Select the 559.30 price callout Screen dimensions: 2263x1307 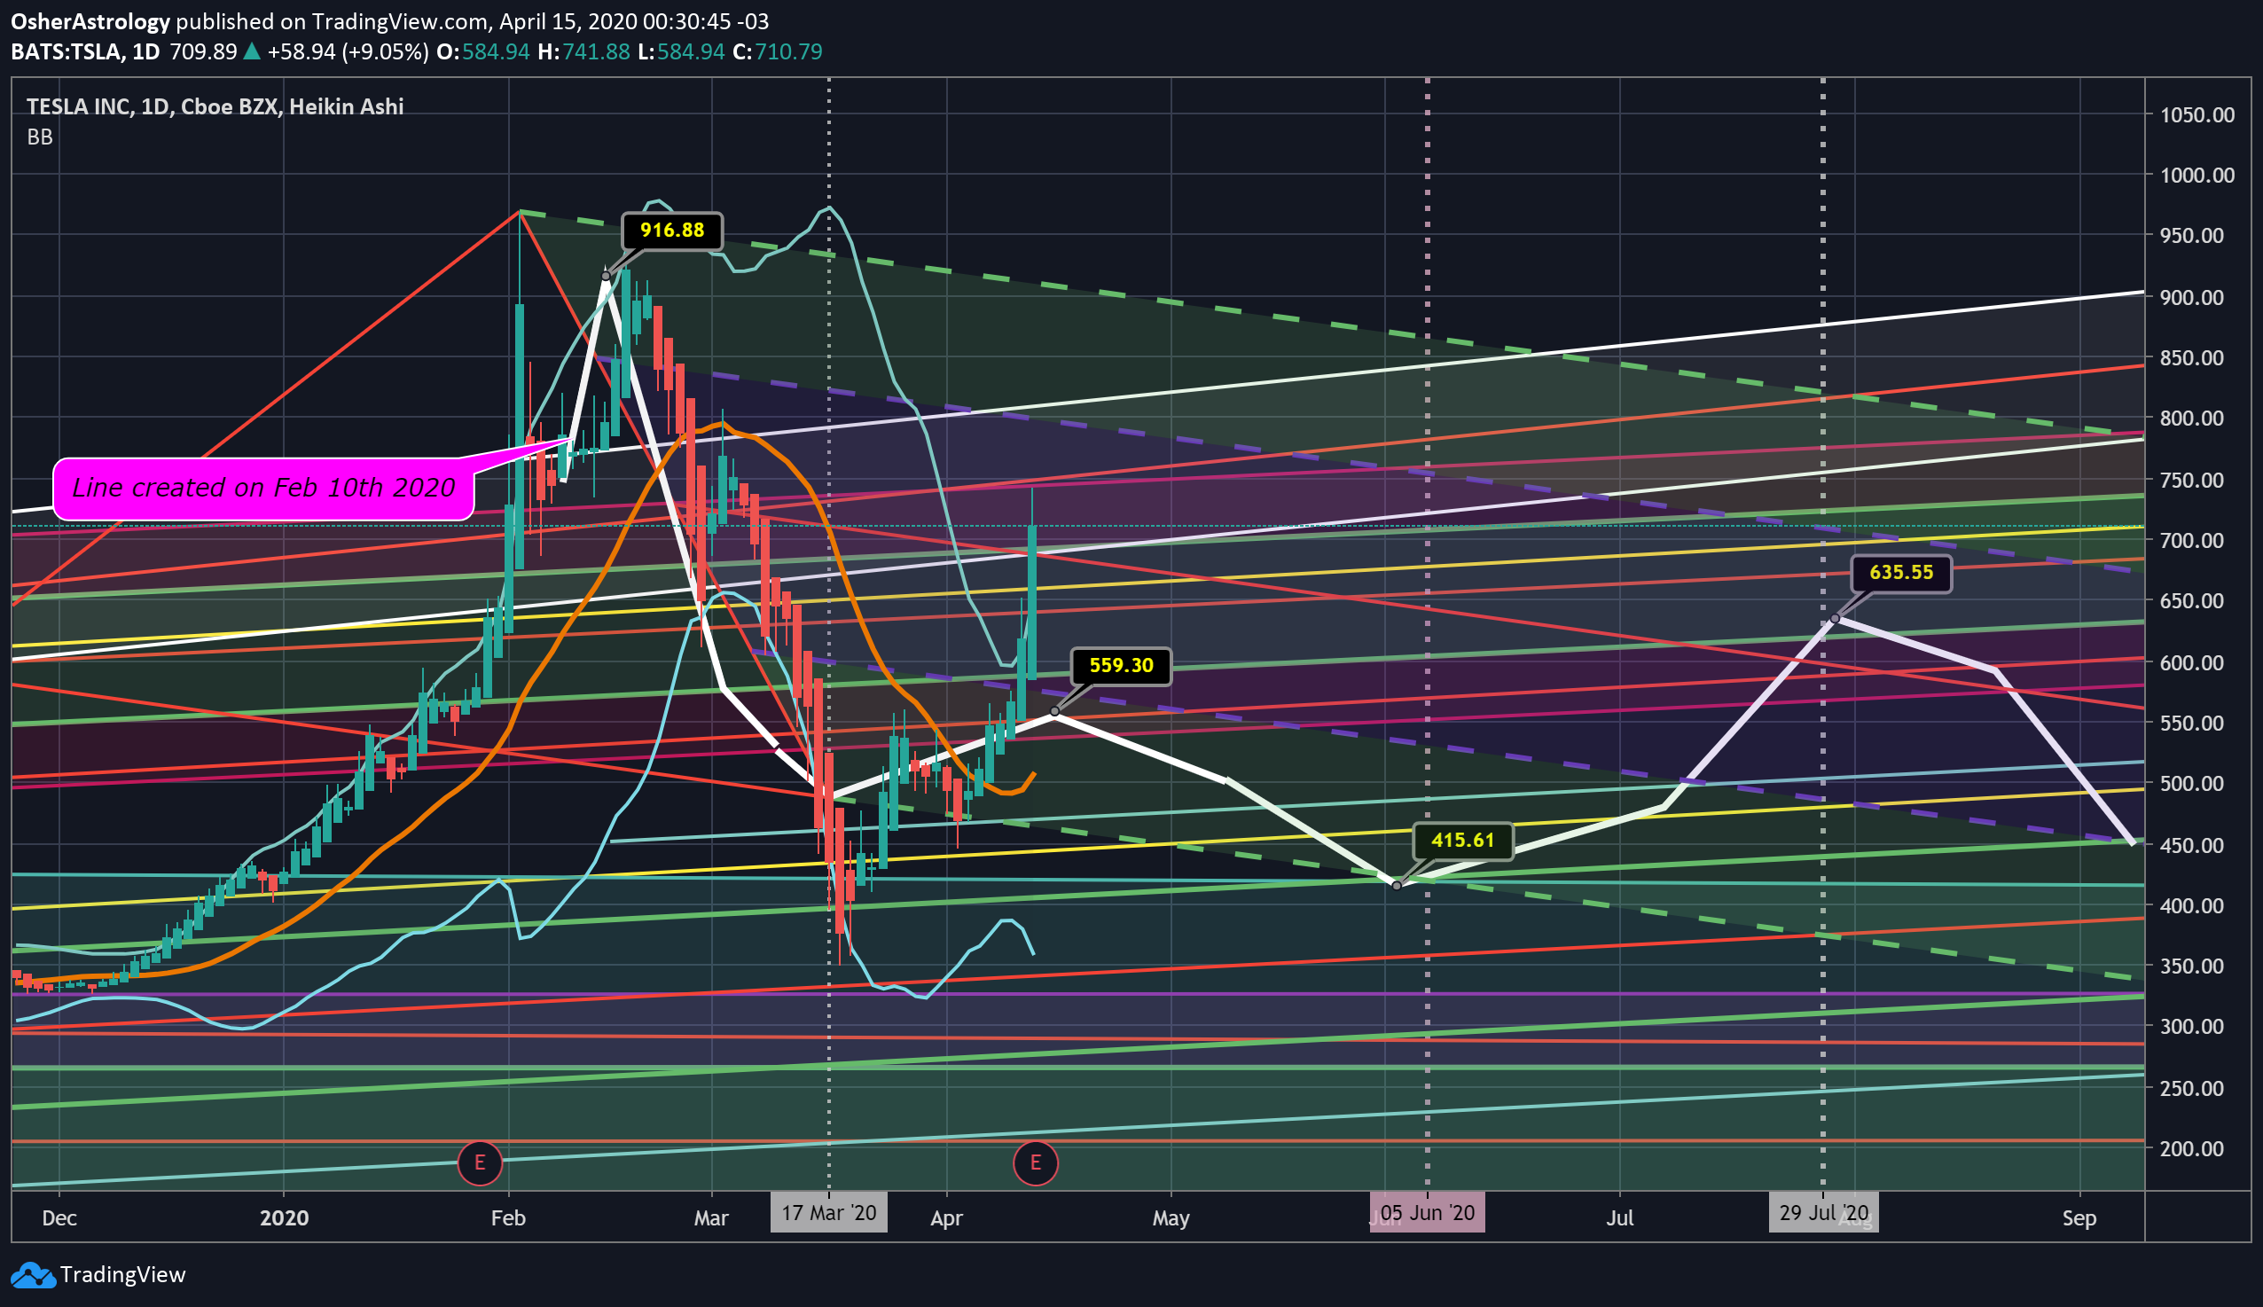coord(1120,666)
